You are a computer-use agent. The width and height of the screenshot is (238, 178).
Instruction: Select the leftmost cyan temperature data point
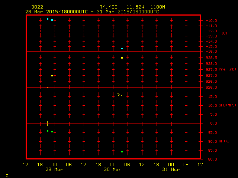pyautogui.click(x=48, y=19)
